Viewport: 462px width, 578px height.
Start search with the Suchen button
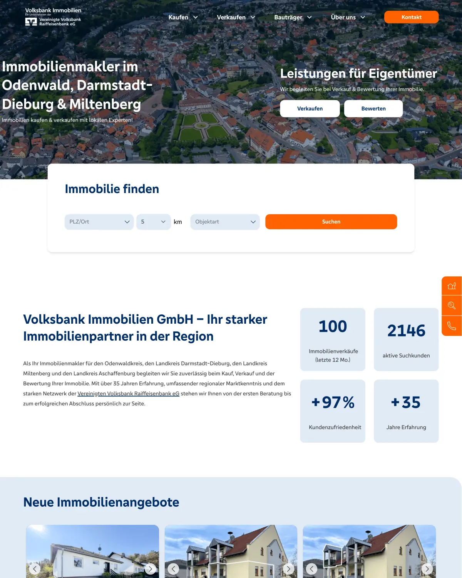[331, 222]
